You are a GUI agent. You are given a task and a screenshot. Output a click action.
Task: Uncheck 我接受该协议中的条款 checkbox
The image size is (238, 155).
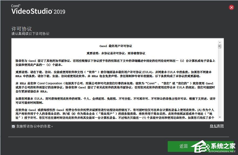pyautogui.click(x=13, y=126)
